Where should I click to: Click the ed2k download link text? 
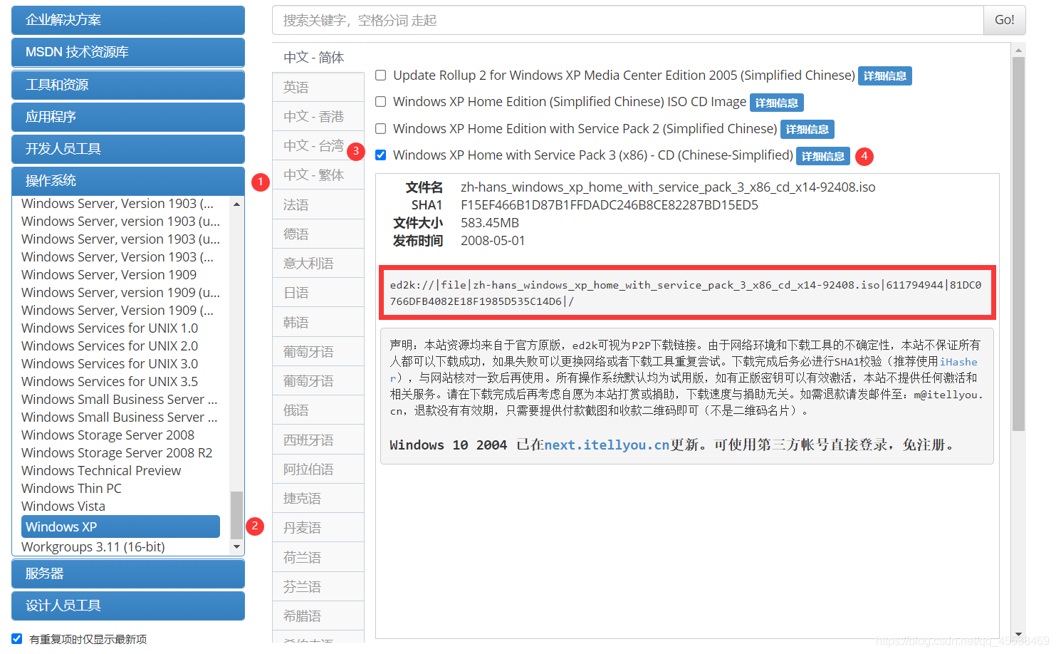point(686,293)
